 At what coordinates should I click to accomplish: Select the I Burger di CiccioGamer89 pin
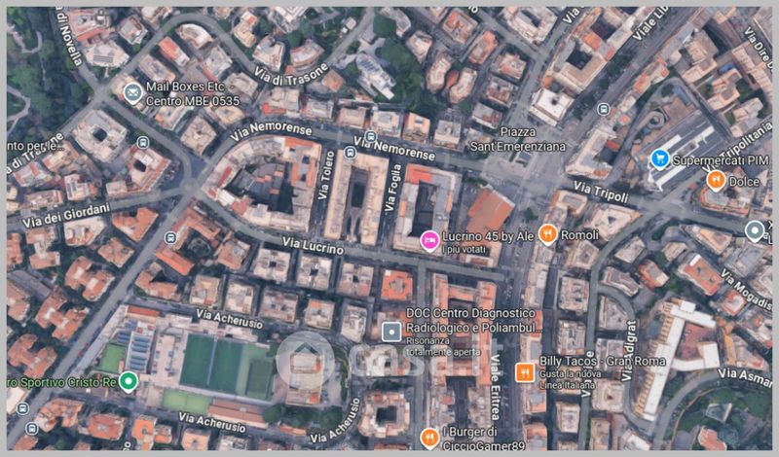point(429,439)
